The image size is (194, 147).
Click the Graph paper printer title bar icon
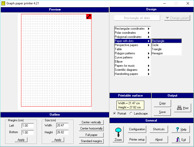click(3, 3)
